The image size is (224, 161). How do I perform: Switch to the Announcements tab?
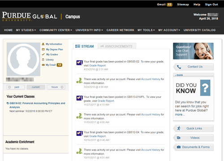click(x=117, y=47)
